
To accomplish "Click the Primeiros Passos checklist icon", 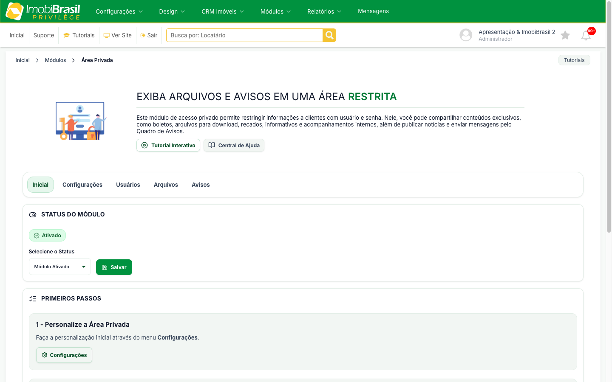I will (x=33, y=299).
